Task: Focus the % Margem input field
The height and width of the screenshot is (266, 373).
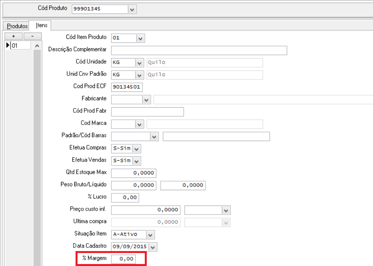Action: [x=124, y=259]
